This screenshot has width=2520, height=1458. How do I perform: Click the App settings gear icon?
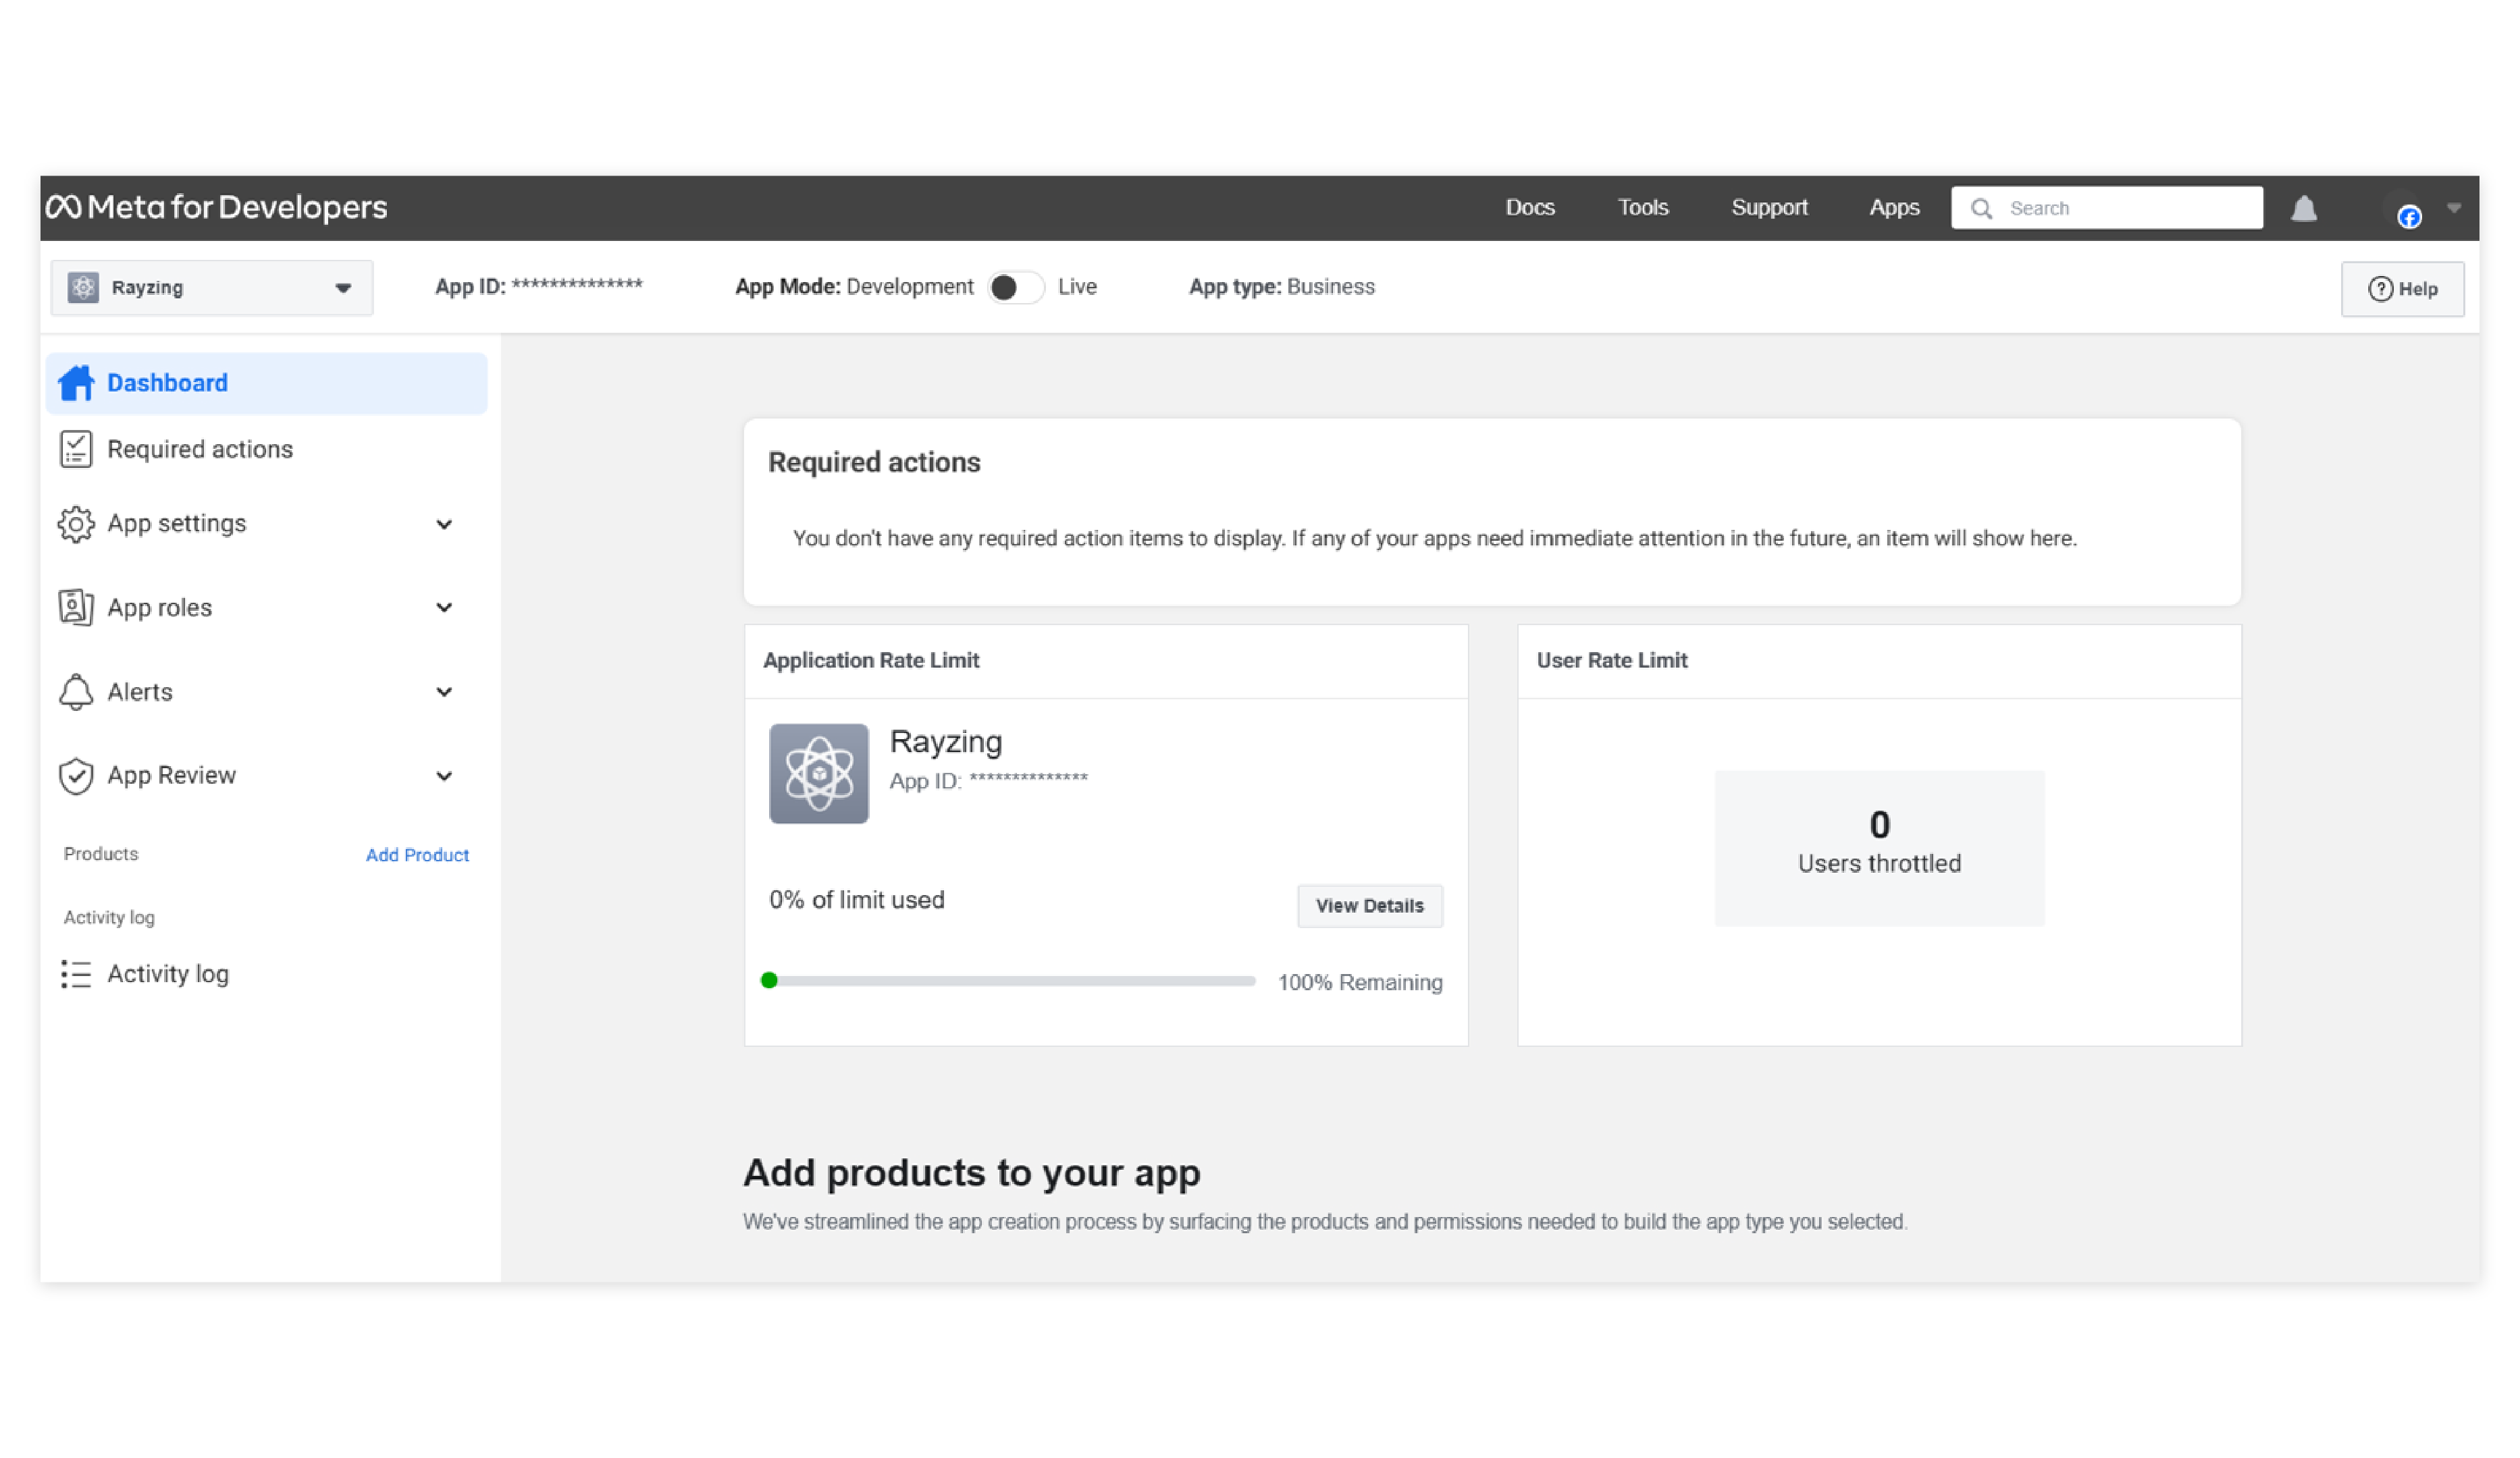pos(76,524)
